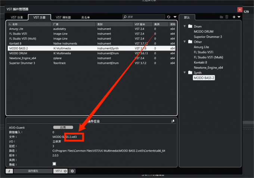254x178 pixels.
Task: Select the MODO DRUM plugin row
Action: (92, 53)
